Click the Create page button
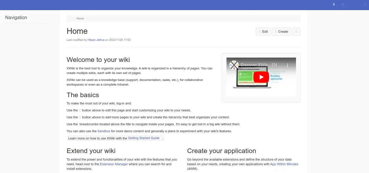Image resolution: width=369 pixels, height=173 pixels. [x=281, y=32]
